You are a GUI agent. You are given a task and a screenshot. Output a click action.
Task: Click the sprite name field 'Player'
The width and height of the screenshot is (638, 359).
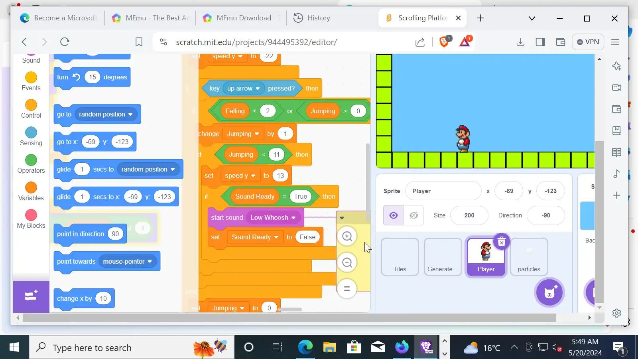[x=443, y=191]
